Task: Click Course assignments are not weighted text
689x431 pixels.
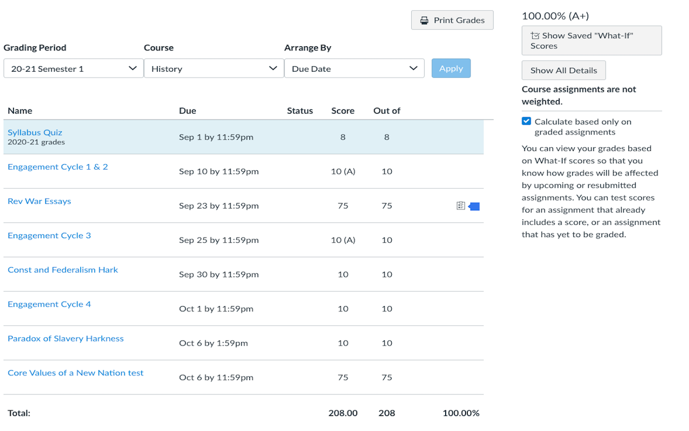Action: (x=579, y=95)
